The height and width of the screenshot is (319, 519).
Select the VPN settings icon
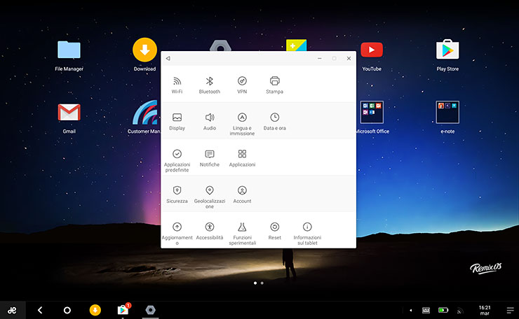click(242, 81)
